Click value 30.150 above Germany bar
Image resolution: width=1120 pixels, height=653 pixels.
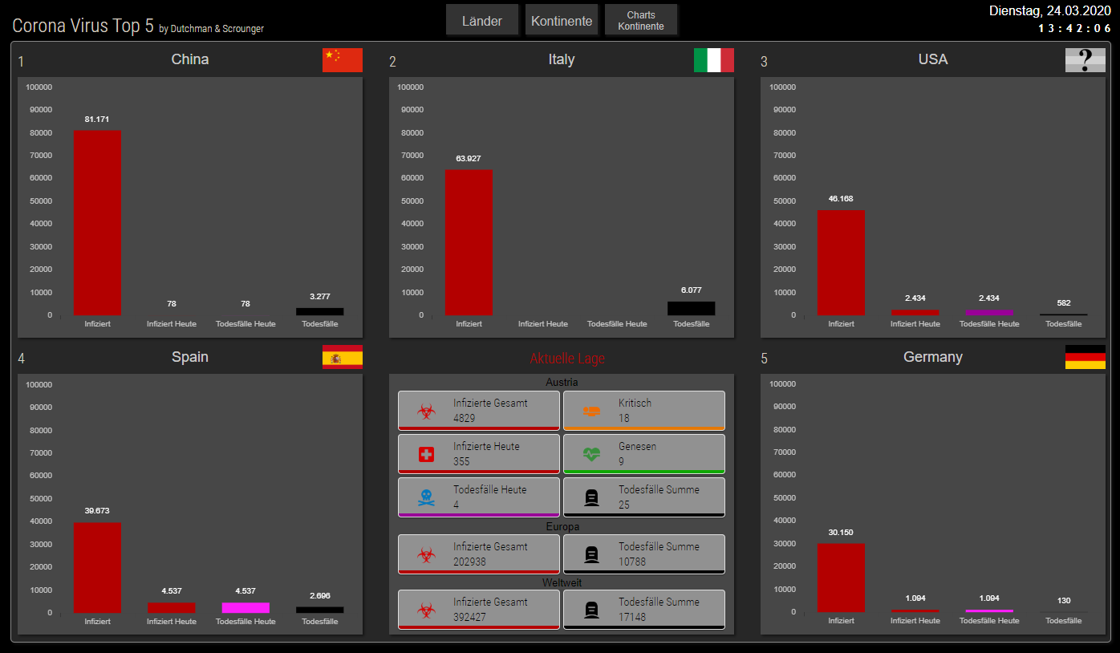coord(841,533)
